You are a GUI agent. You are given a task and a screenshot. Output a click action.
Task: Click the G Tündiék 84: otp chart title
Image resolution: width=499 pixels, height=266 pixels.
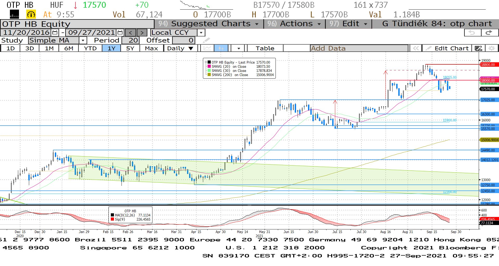pos(437,24)
